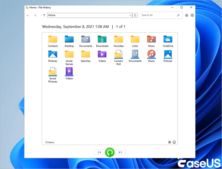The width and height of the screenshot is (222, 169).
Task: Switch to details list view
Action: pos(169,142)
